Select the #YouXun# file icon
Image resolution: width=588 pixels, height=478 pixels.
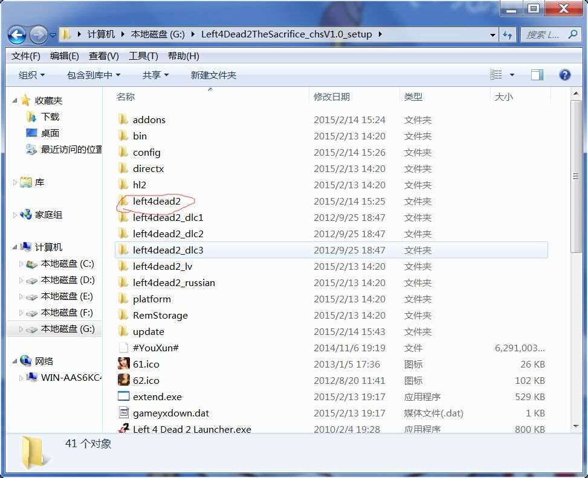tap(123, 348)
